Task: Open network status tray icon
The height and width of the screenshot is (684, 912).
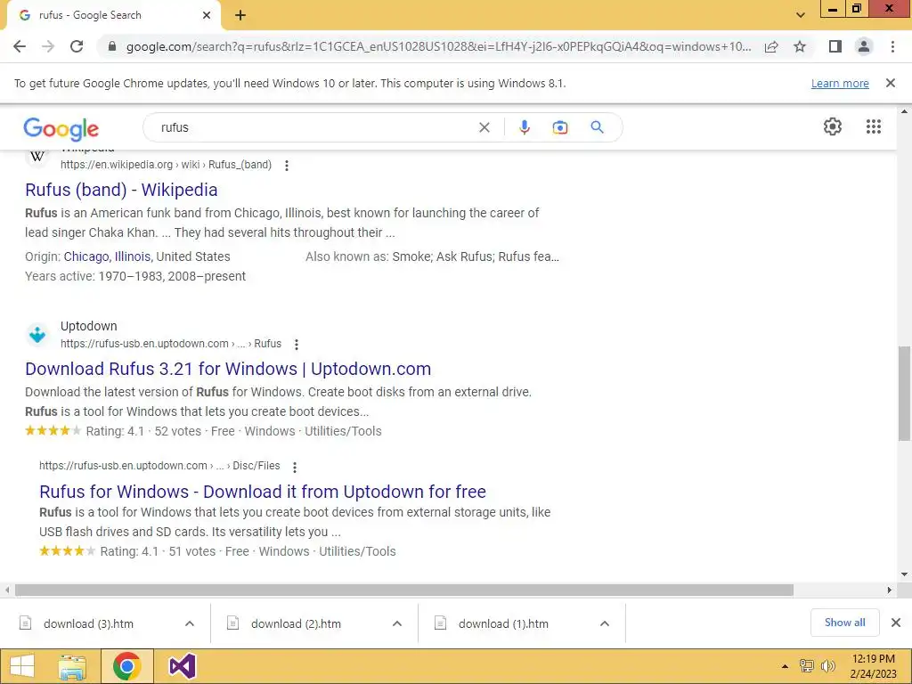Action: tap(806, 666)
